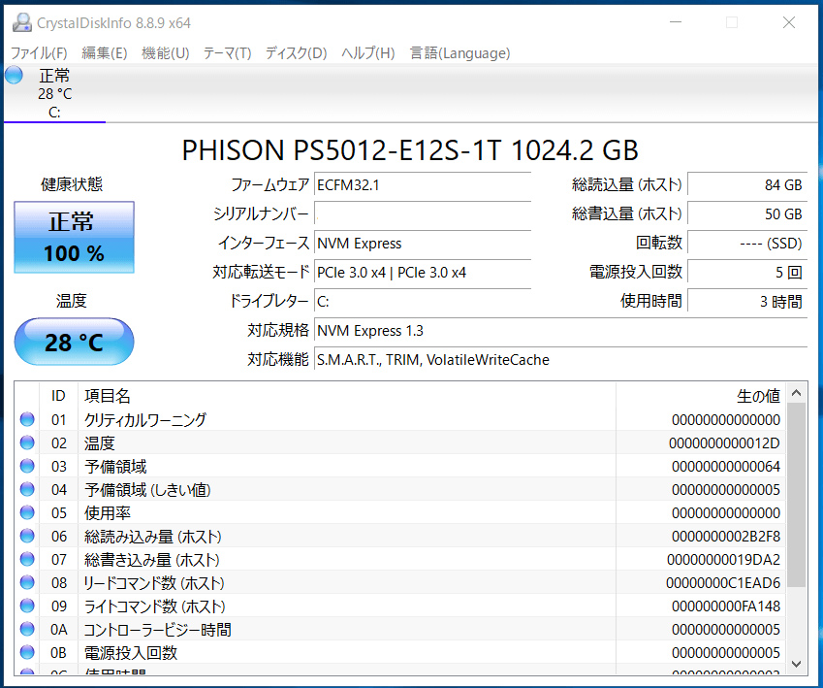
Task: Select the コントローラービジー時間 attribute name
Action: [x=157, y=630]
